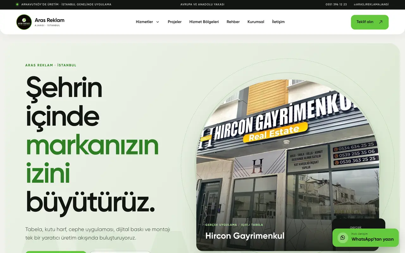The image size is (405, 253).
Task: Click the WhatsApp icon in floating button
Action: point(343,238)
